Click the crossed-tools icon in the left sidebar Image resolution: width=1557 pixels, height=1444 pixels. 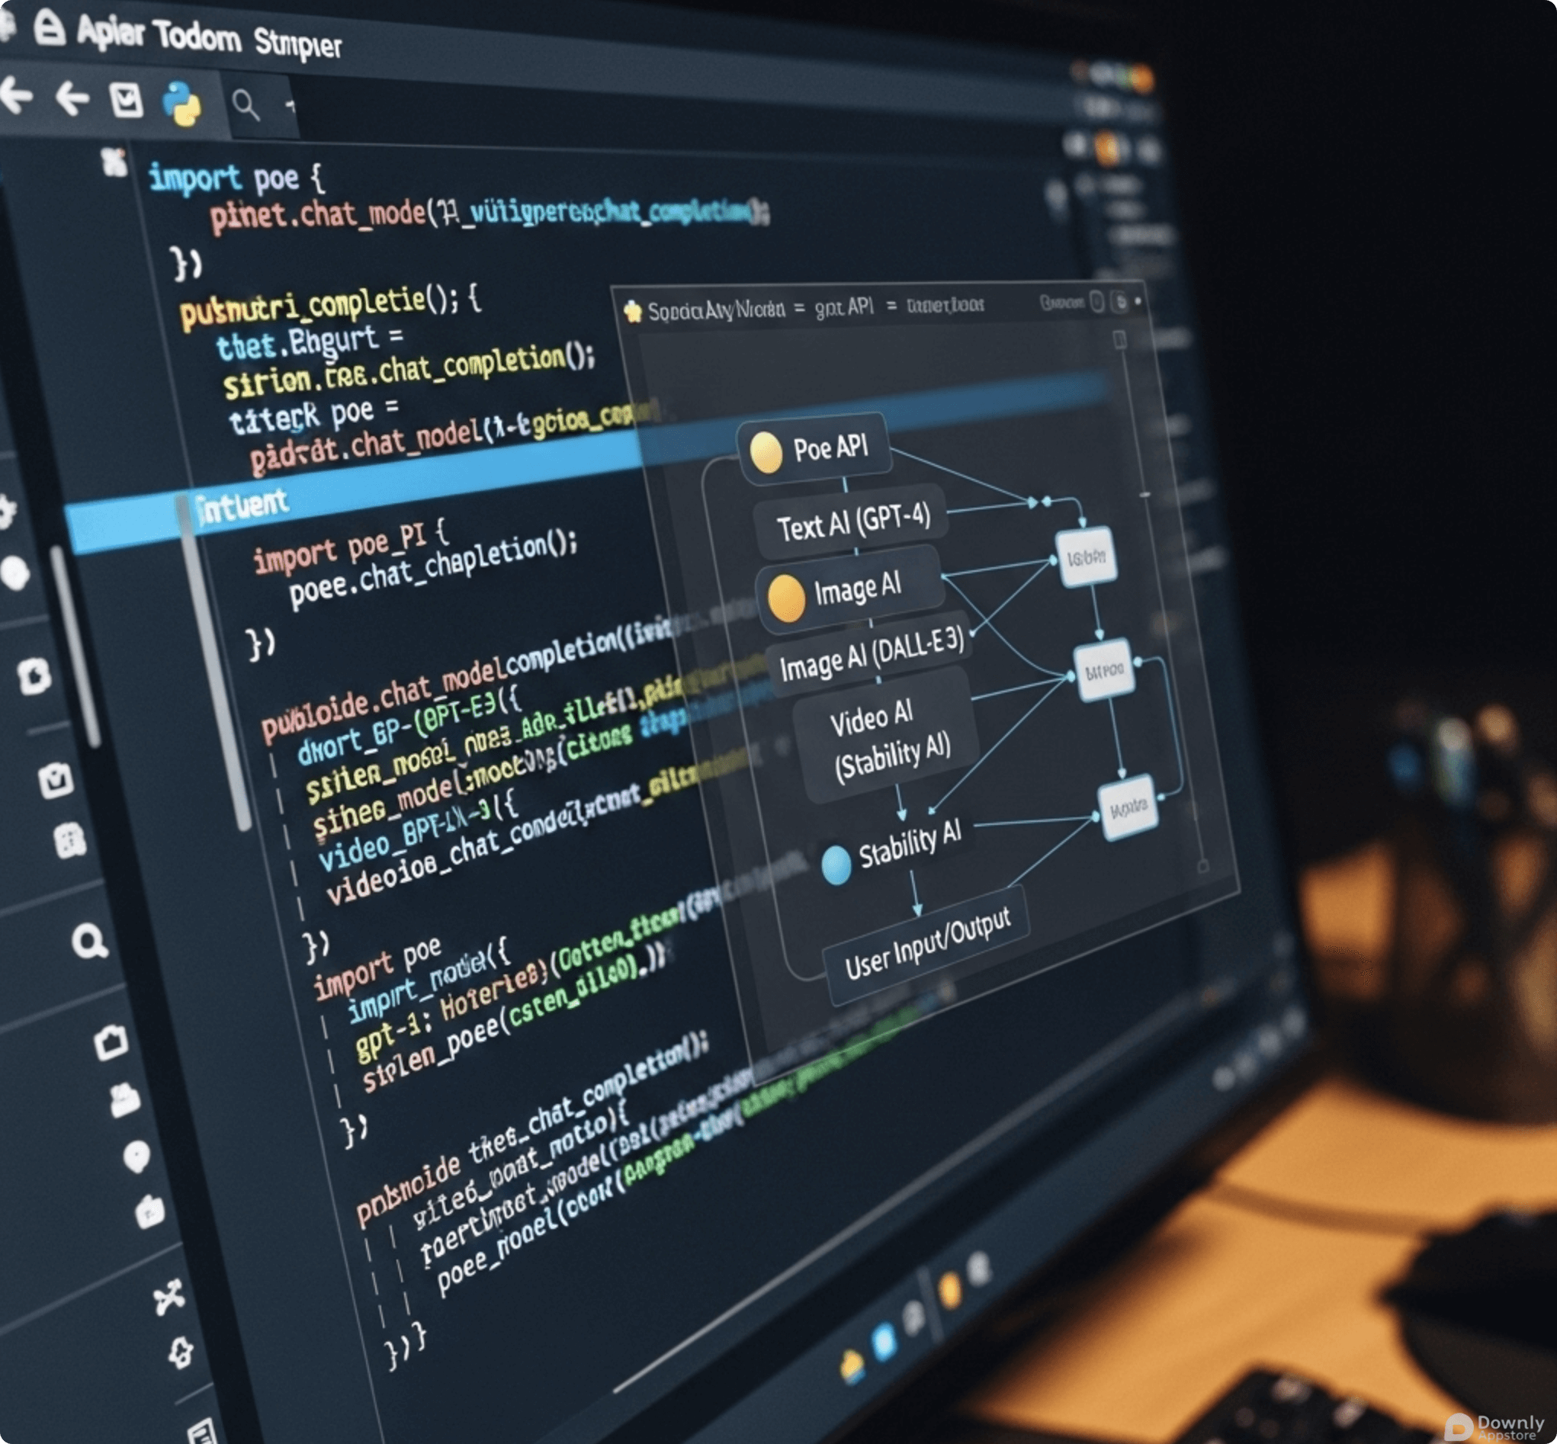pos(169,1296)
